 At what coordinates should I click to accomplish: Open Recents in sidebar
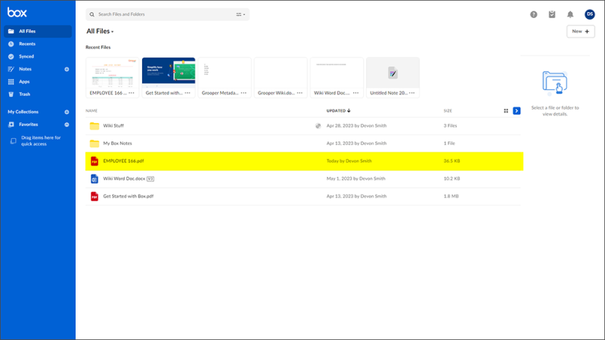(x=27, y=44)
